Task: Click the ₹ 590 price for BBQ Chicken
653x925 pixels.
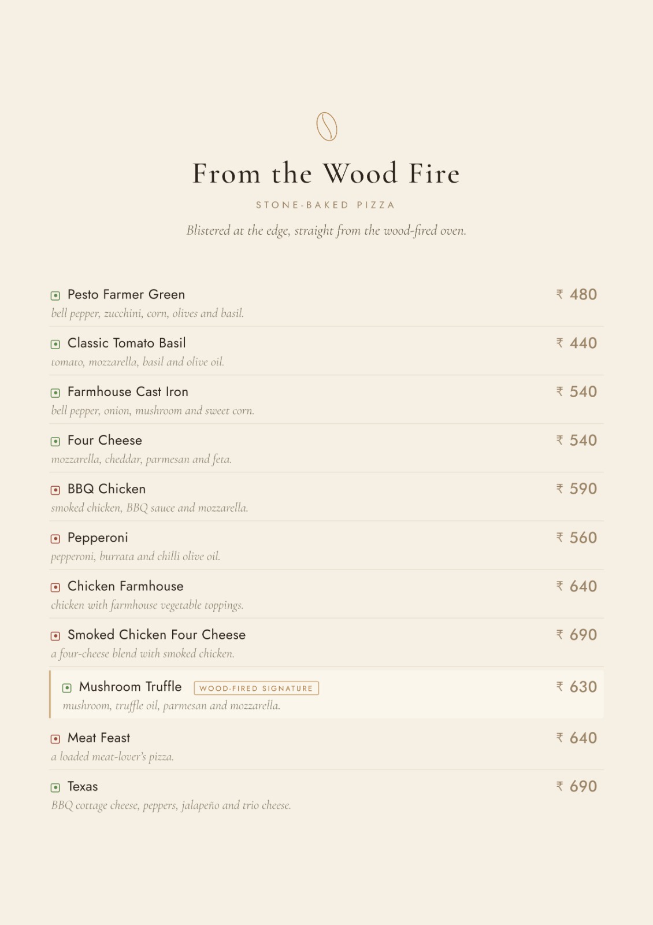Action: tap(577, 489)
